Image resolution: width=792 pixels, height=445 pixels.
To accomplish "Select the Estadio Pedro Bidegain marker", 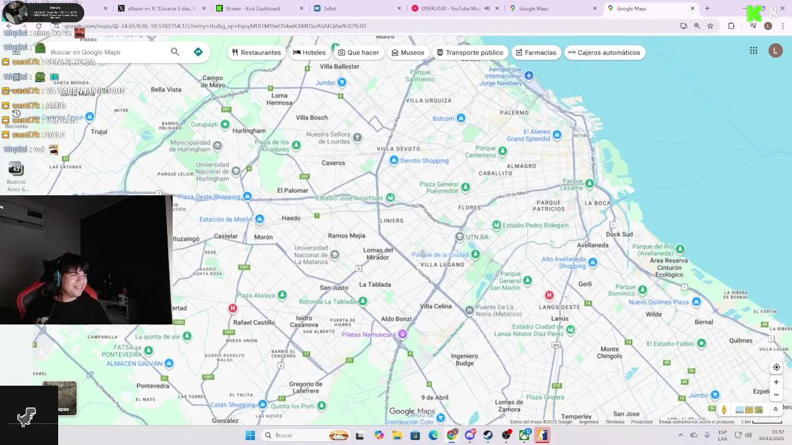I will (x=496, y=226).
